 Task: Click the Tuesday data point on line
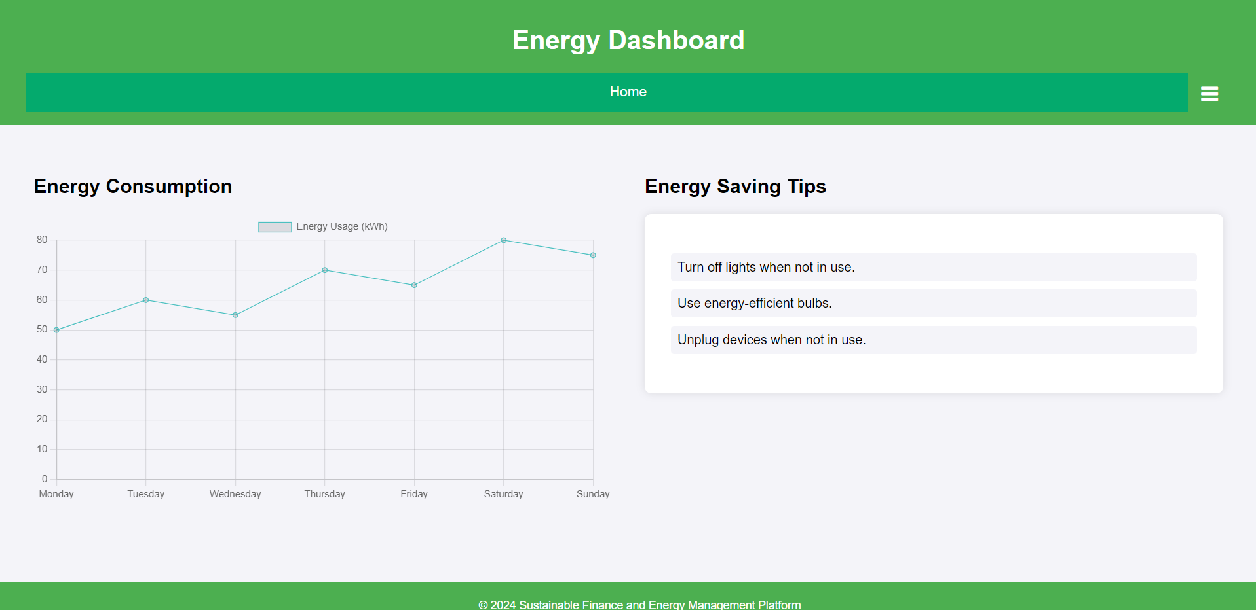[x=145, y=300]
